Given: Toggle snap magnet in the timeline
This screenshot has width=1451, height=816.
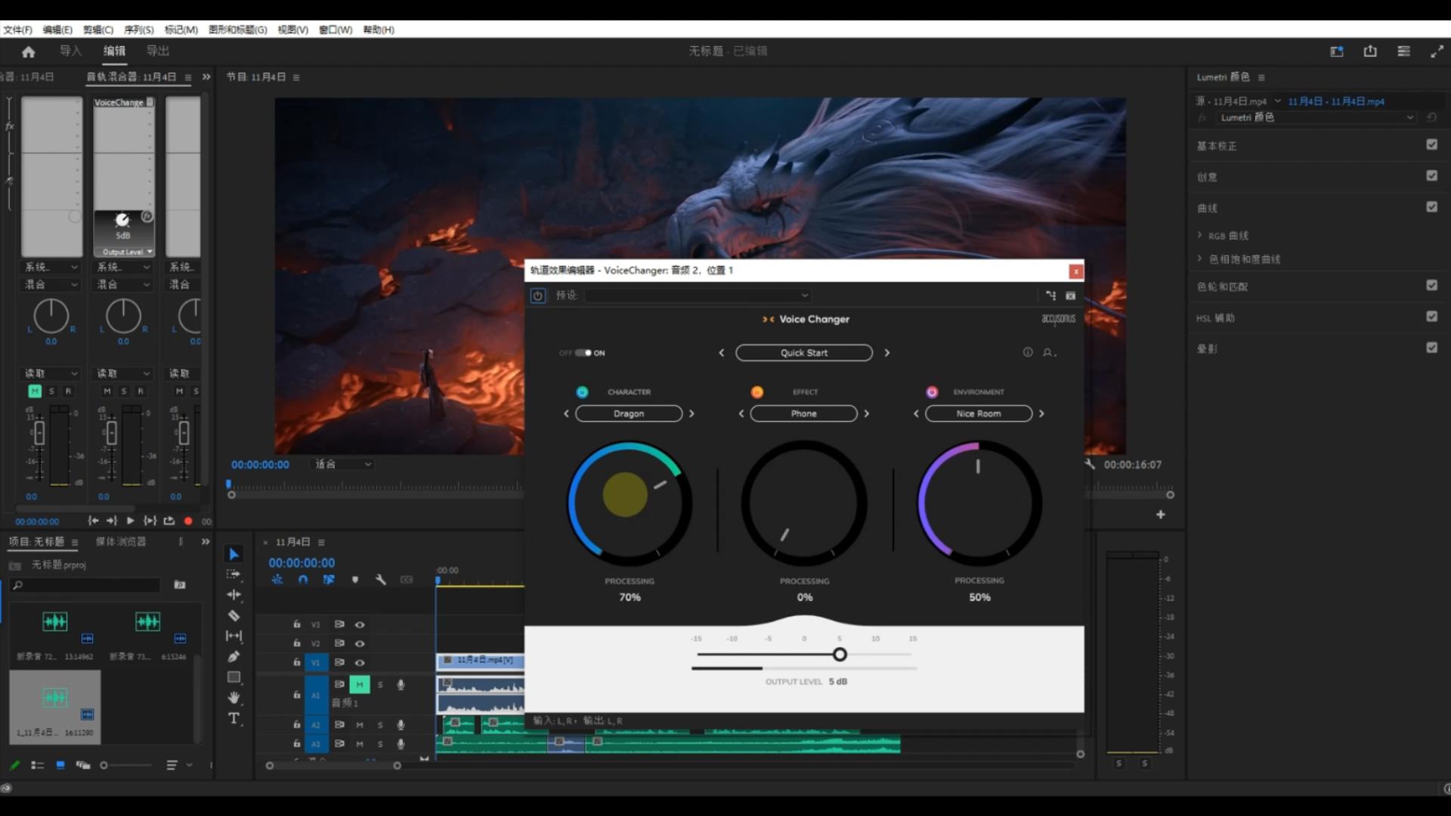Looking at the screenshot, I should pyautogui.click(x=303, y=580).
